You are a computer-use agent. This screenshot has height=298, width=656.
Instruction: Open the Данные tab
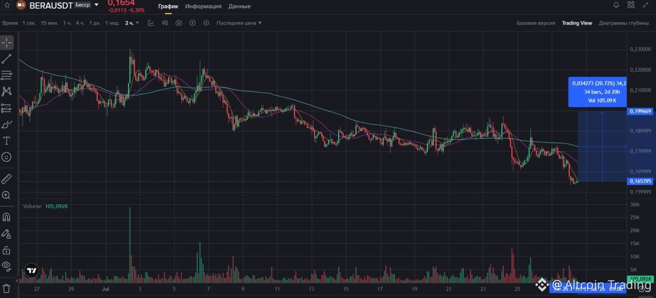click(239, 6)
